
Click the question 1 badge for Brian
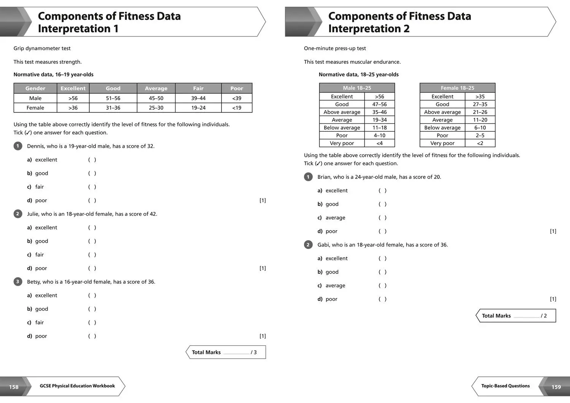pyautogui.click(x=308, y=177)
